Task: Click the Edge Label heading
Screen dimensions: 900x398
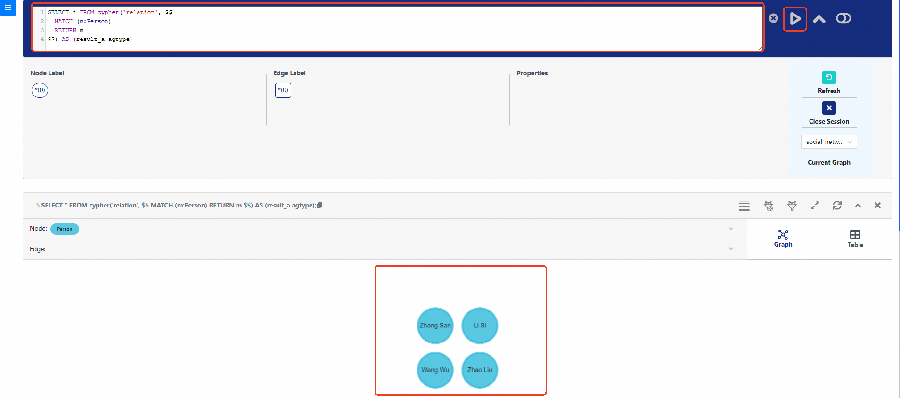Action: (x=289, y=73)
